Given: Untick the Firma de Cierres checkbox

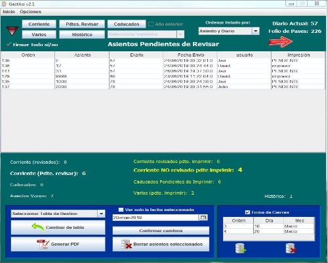Looking at the screenshot, I should pyautogui.click(x=247, y=212).
